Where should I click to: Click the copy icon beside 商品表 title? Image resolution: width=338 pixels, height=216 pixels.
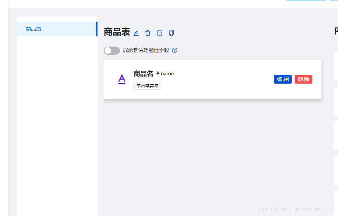click(171, 33)
